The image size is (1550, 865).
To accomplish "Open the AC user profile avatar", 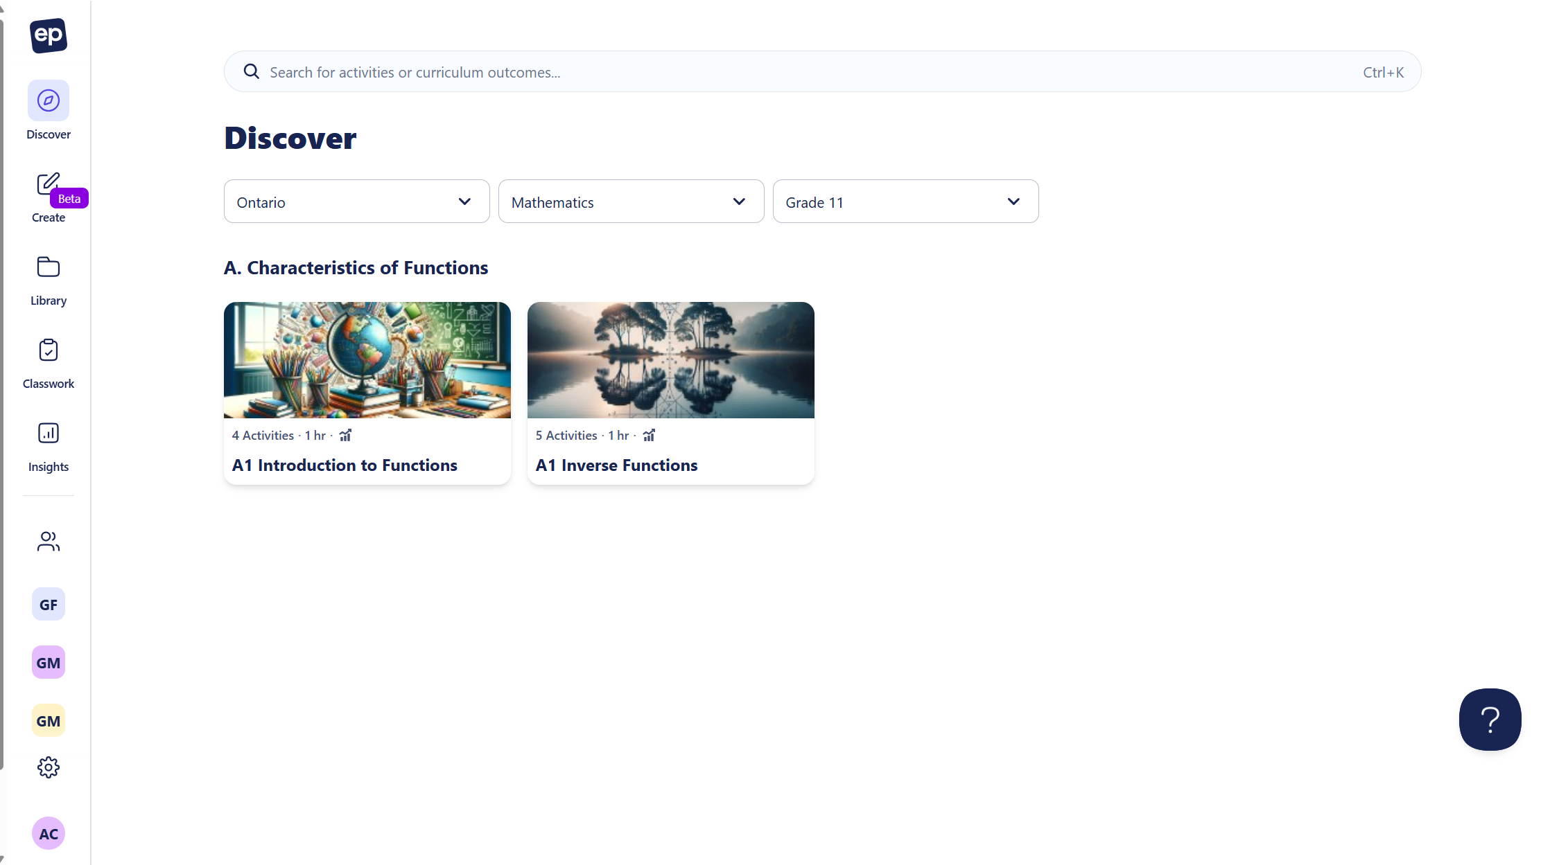I will tap(49, 834).
